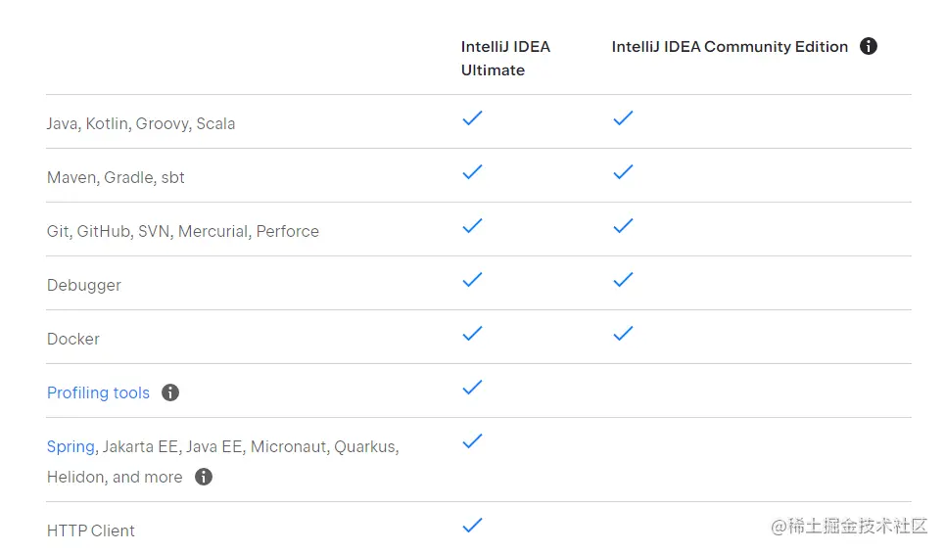945x553 pixels.
Task: Click Community Edition checkmark in Java, Kotlin row
Action: coord(623,118)
